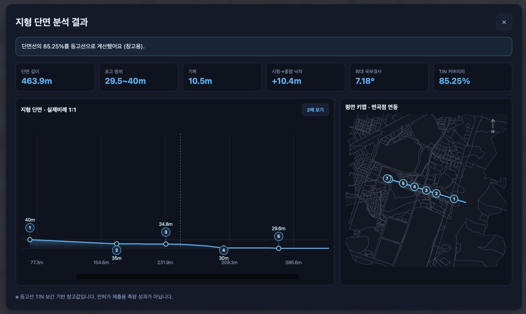Click the 231.9m distance axis label
526x314 pixels.
click(x=165, y=263)
